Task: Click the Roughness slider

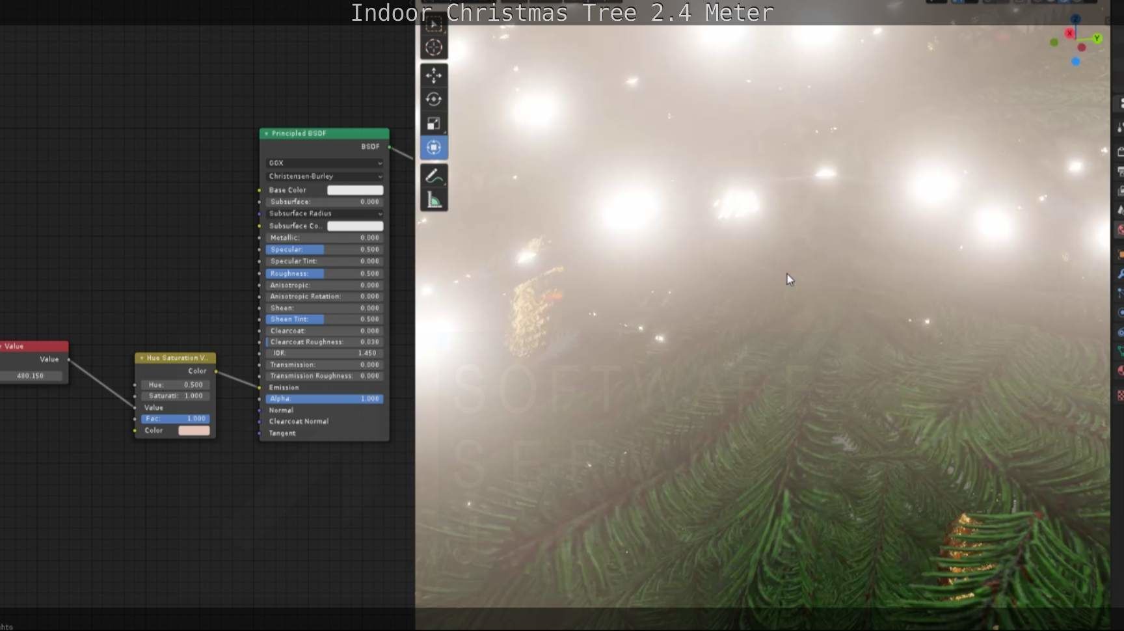Action: pos(325,274)
